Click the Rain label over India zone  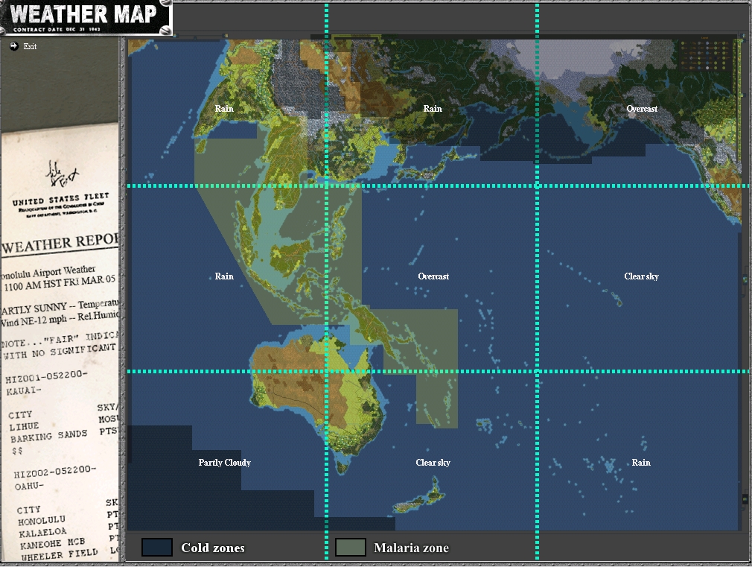click(224, 109)
